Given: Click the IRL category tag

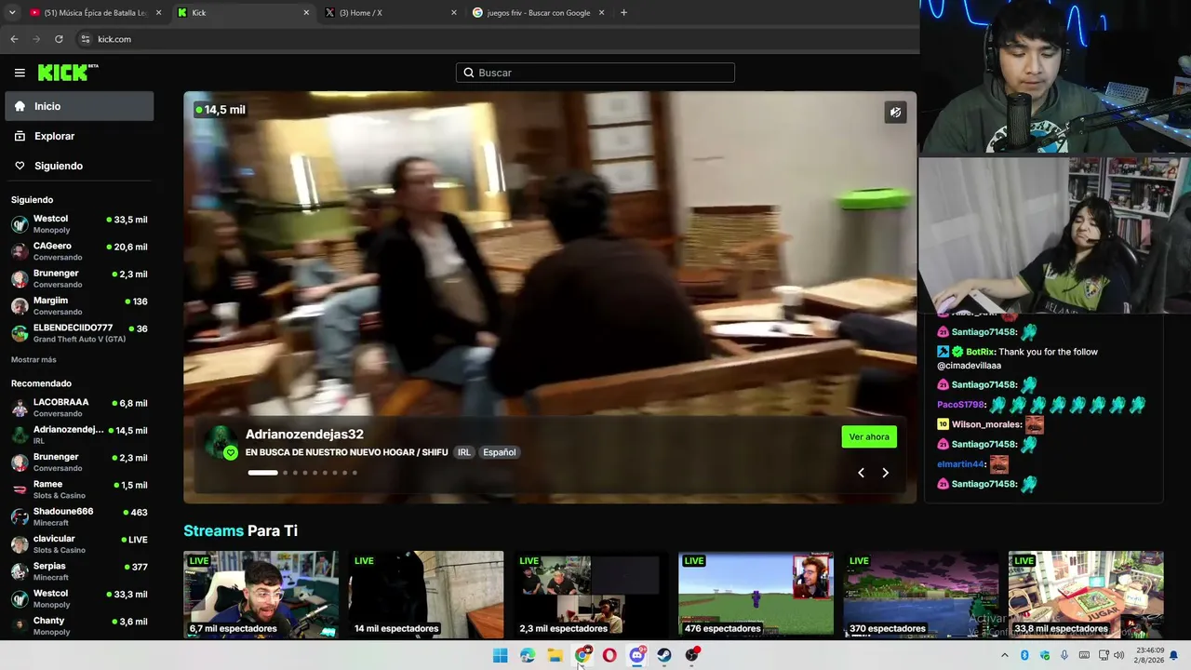Looking at the screenshot, I should pyautogui.click(x=463, y=452).
